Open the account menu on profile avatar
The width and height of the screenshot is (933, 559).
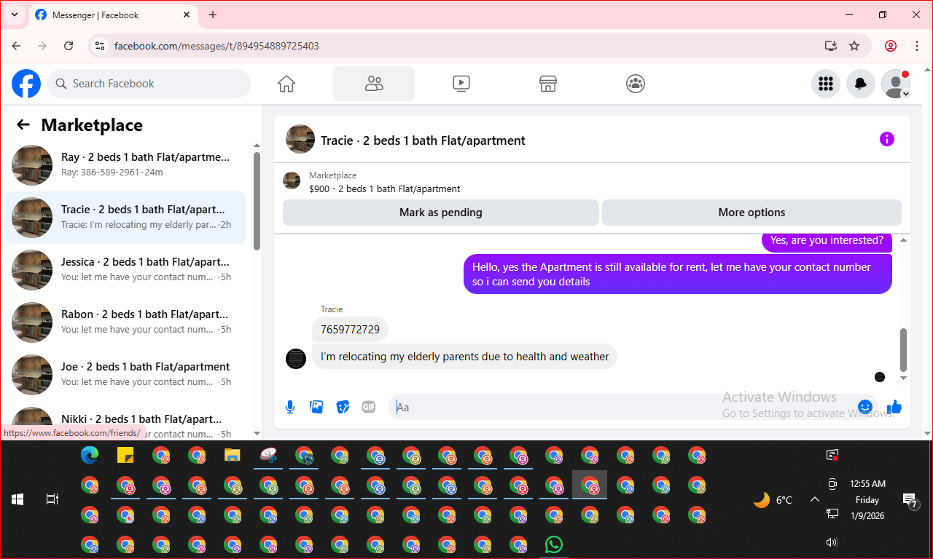click(896, 84)
